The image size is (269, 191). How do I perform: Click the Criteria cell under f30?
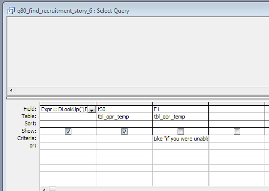pos(124,139)
